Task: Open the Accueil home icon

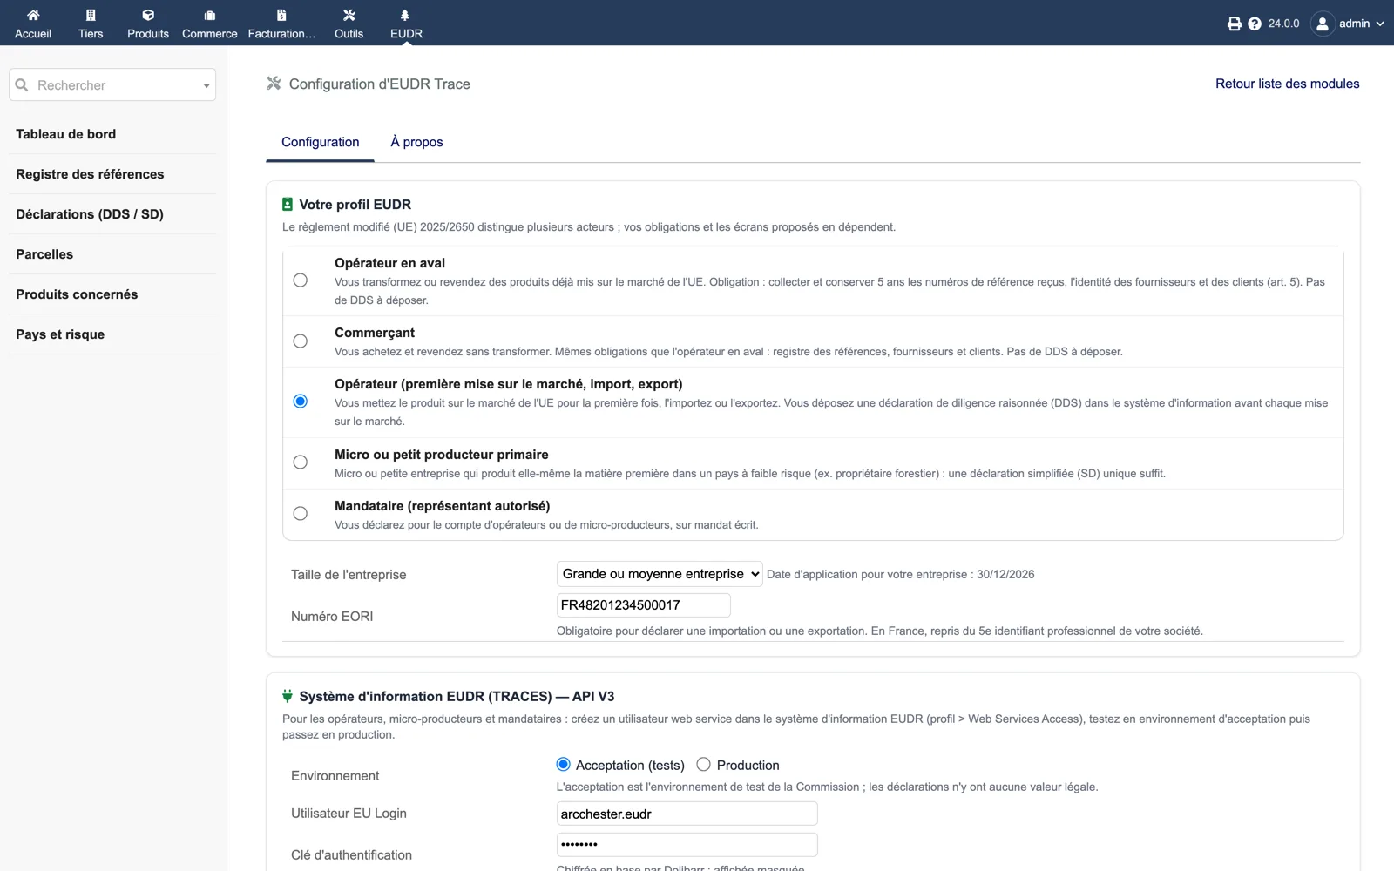Action: point(33,15)
